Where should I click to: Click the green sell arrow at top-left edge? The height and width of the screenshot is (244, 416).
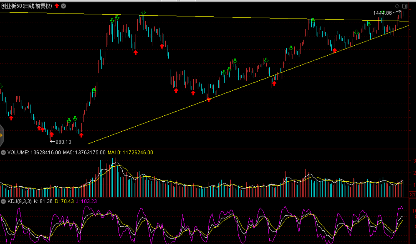1,86
